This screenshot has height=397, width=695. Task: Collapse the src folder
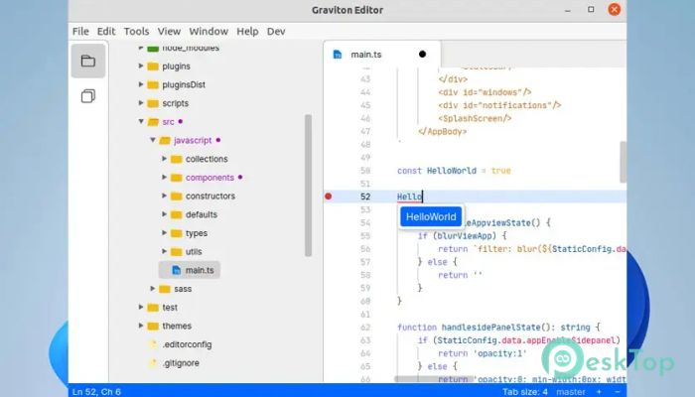tap(140, 122)
